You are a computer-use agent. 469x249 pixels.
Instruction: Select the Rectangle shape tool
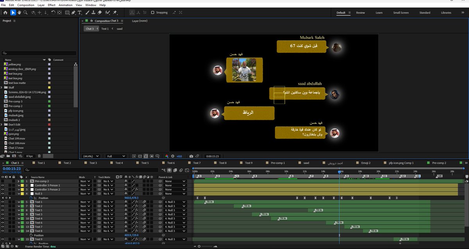[67, 12]
